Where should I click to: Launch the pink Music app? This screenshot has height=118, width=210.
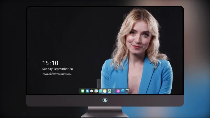point(118,91)
